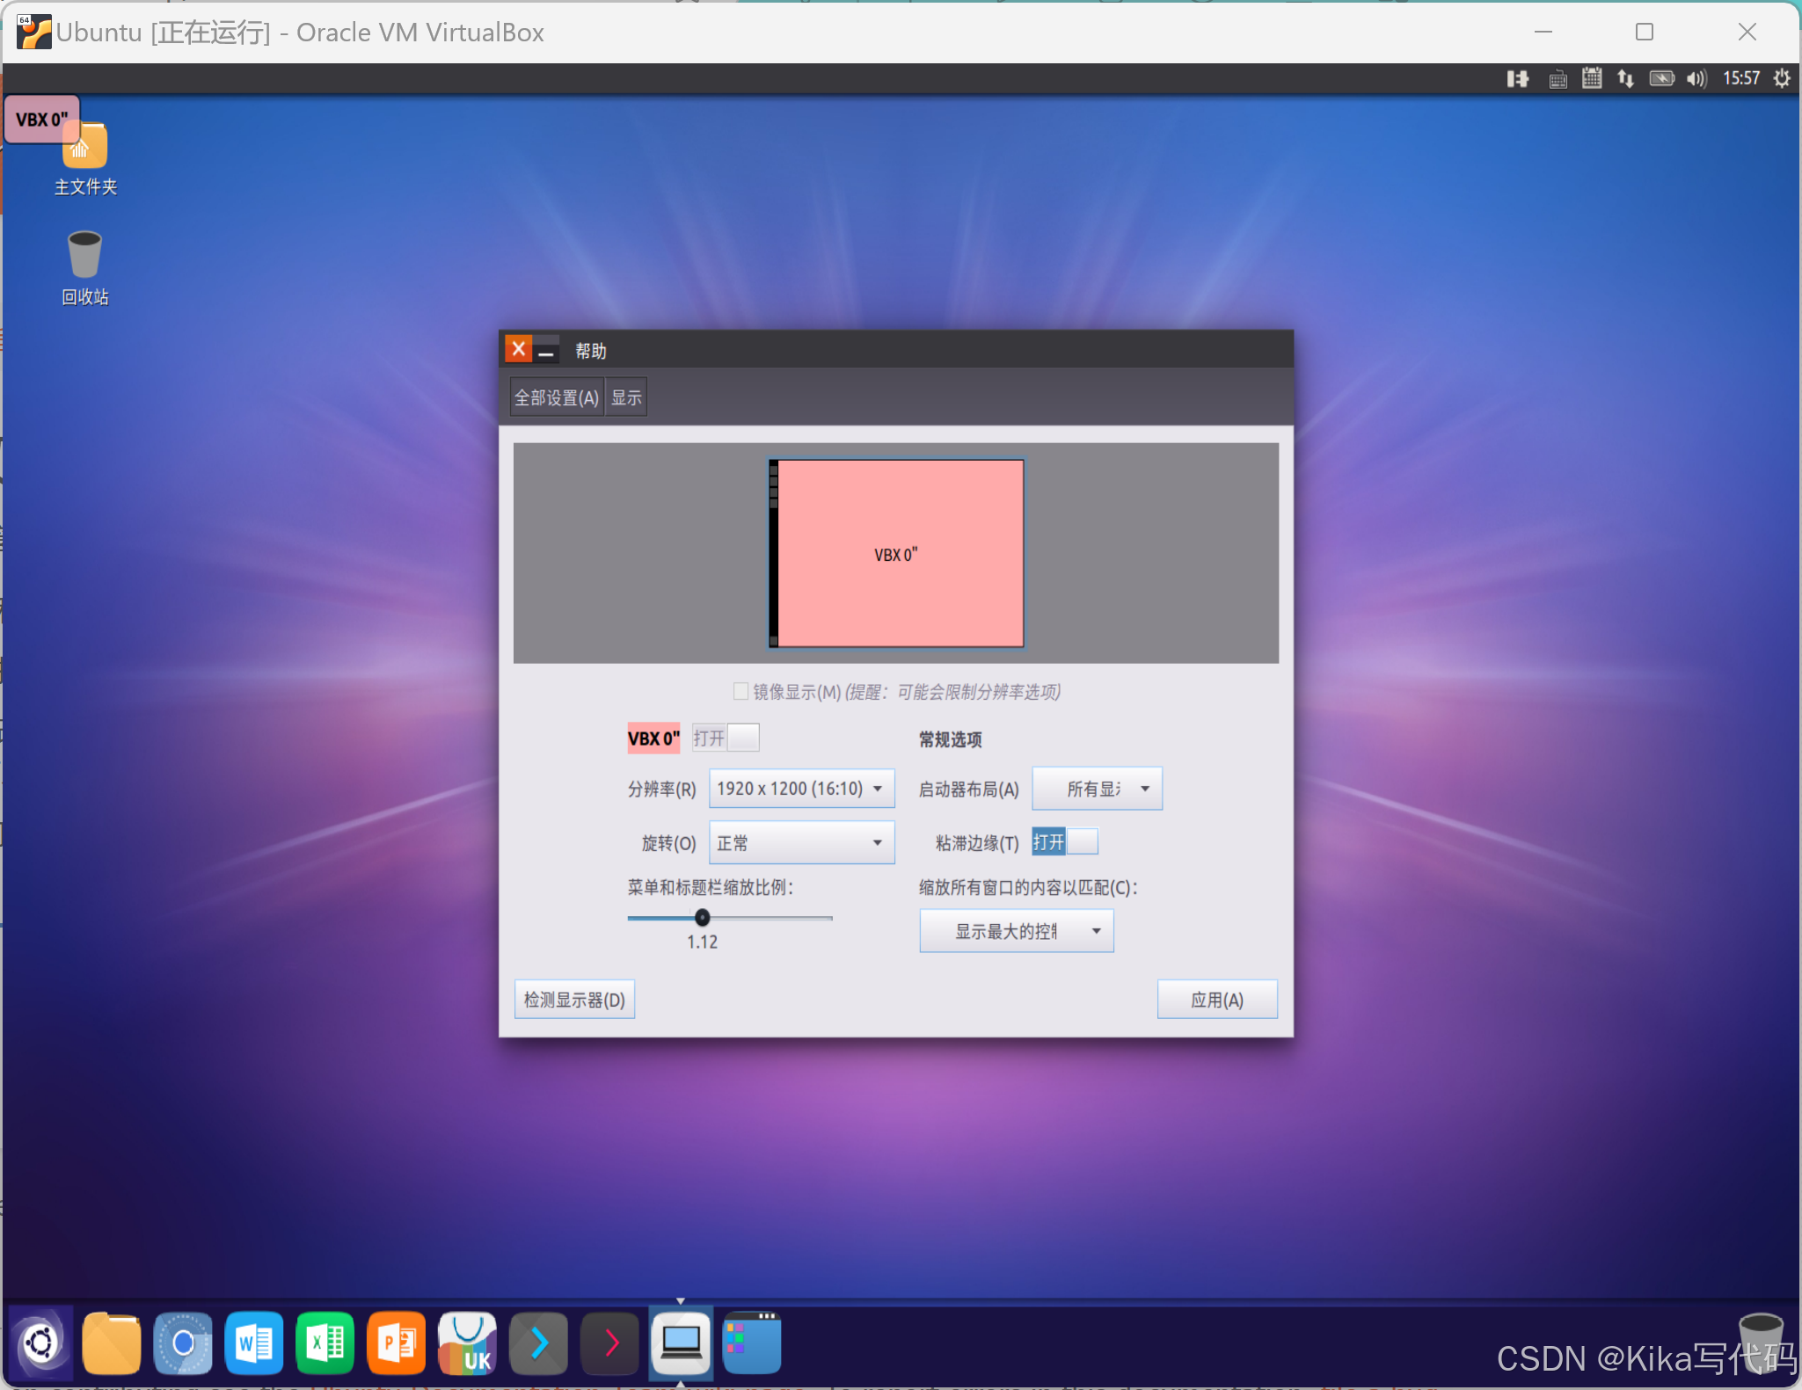Go back to 全部设置 all settings
This screenshot has width=1802, height=1390.
[556, 397]
